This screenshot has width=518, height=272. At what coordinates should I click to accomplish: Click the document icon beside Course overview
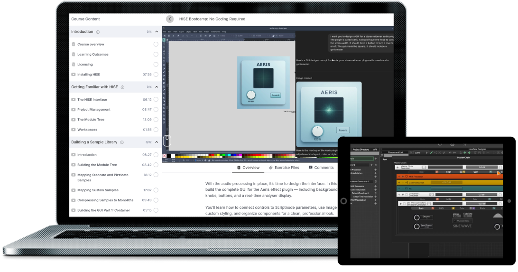click(74, 44)
